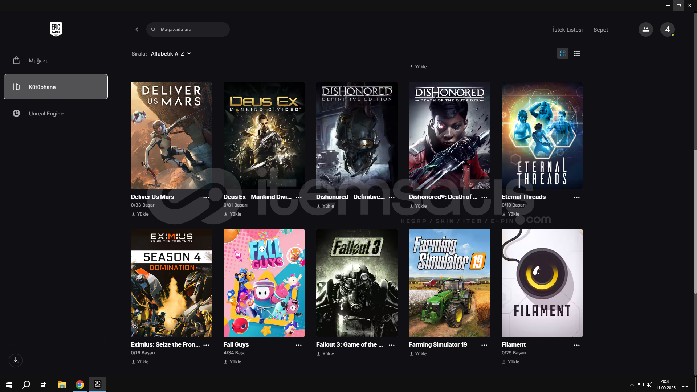Open Dishonored Death of the Outsider cover
Screen dimensions: 697x392
[x=449, y=135]
